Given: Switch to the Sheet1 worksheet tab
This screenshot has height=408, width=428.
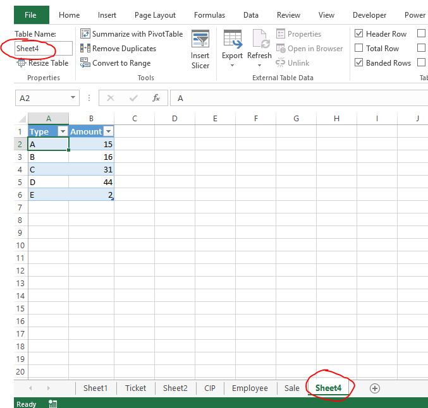Looking at the screenshot, I should [x=95, y=388].
